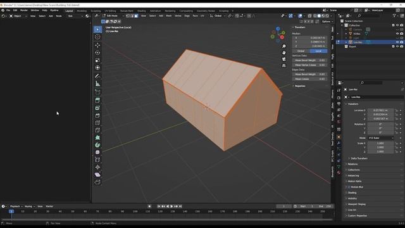Open the Object properties orange square tab
405x228 pixels.
[339, 137]
